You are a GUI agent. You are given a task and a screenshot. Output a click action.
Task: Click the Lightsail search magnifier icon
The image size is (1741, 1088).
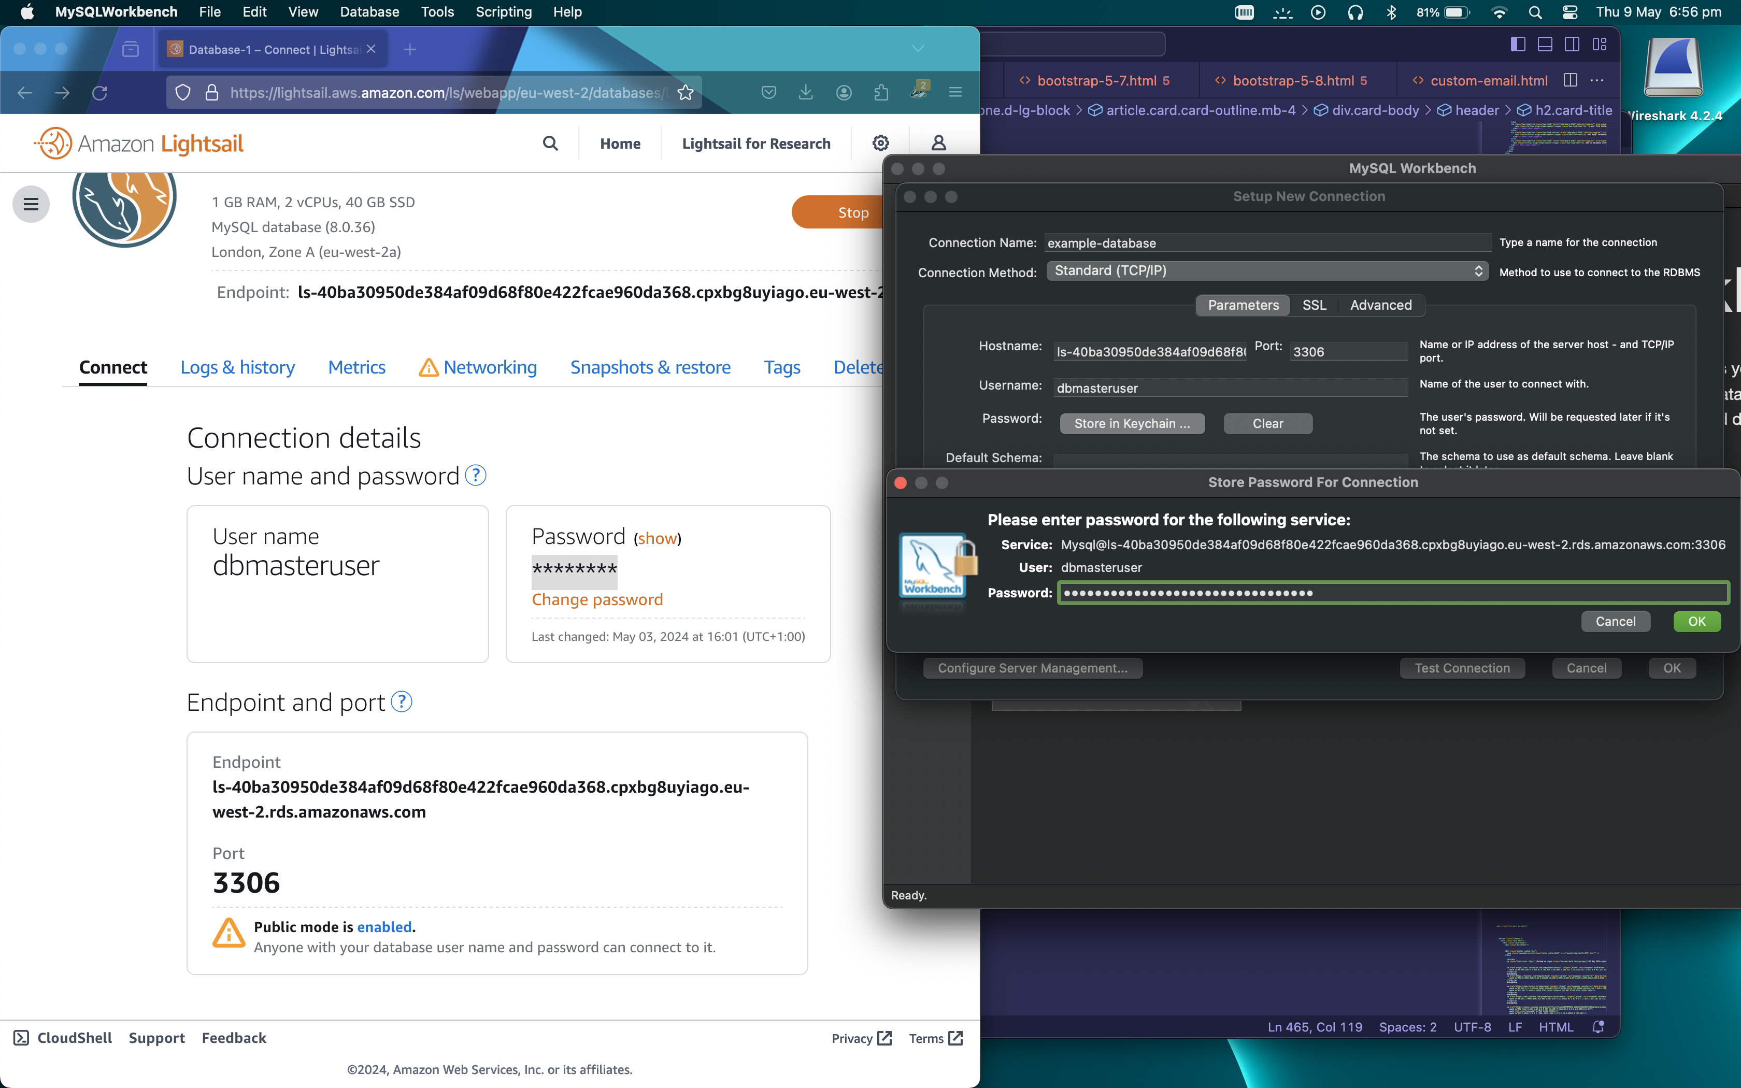550,143
